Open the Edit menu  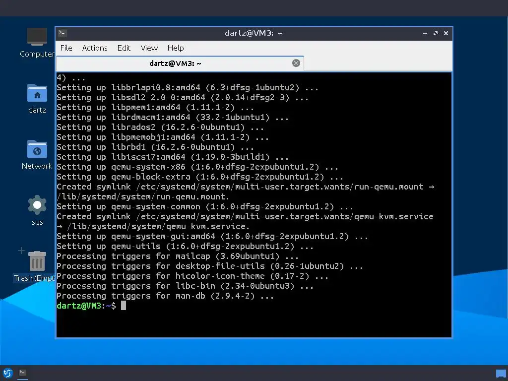tap(124, 48)
